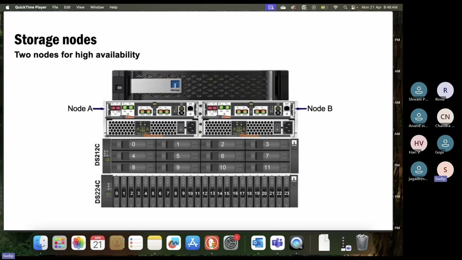
Task: Open System Settings from the Dock
Action: click(x=231, y=243)
